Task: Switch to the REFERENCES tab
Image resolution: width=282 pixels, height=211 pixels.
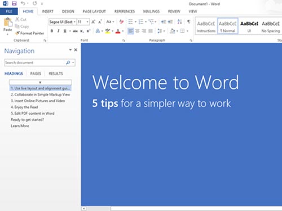Action: click(x=125, y=11)
